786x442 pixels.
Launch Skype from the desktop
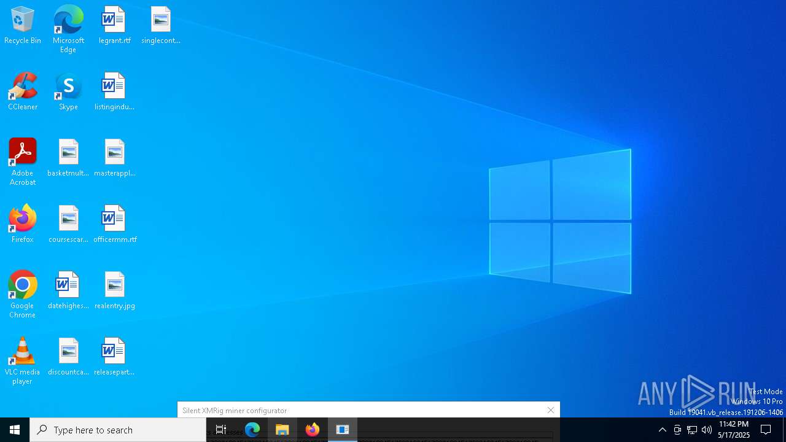pos(68,92)
